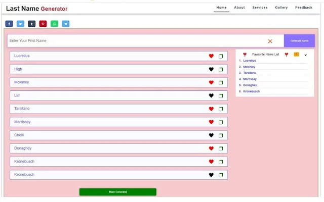Unfavourite Mckinley via its red heart

(211, 82)
